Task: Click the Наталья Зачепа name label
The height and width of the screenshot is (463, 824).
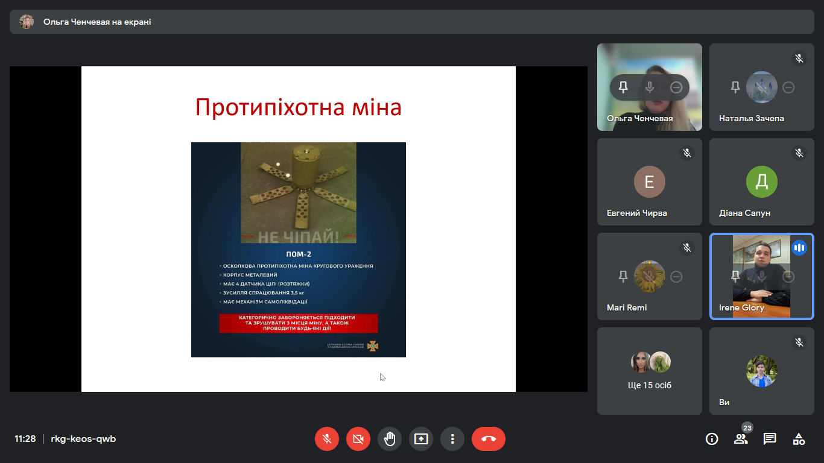Action: tap(752, 118)
